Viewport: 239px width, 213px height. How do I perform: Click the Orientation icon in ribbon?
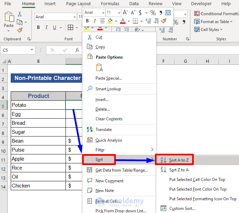[x=137, y=29]
